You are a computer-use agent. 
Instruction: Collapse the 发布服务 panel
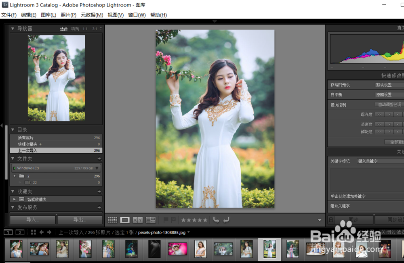click(13, 207)
